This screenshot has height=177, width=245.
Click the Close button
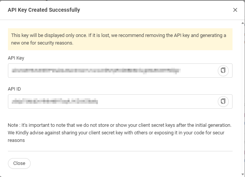pos(19,163)
